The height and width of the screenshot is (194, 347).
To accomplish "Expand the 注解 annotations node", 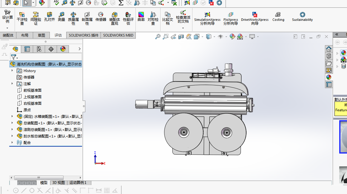I will [12, 84].
